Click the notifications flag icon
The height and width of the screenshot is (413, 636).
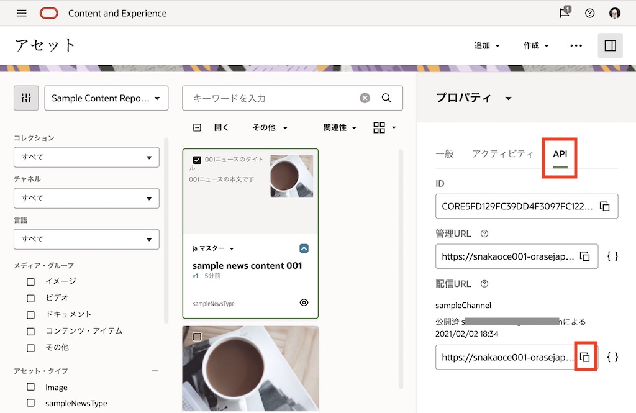[x=565, y=13]
